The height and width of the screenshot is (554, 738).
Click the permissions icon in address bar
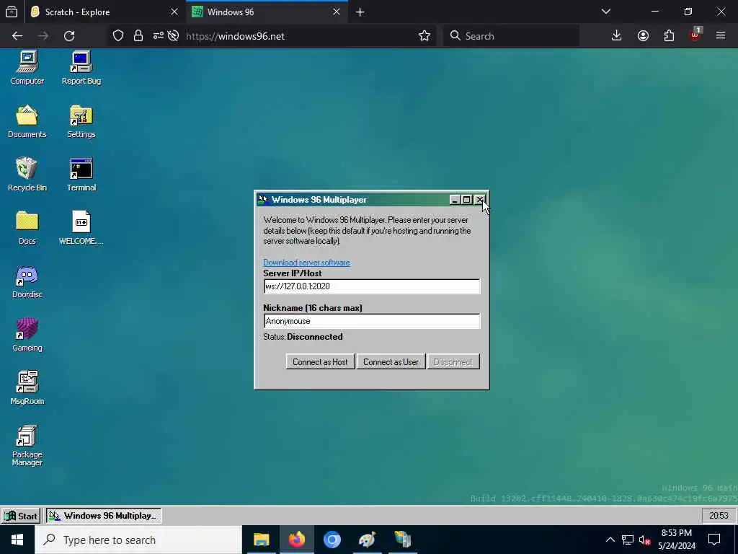159,36
